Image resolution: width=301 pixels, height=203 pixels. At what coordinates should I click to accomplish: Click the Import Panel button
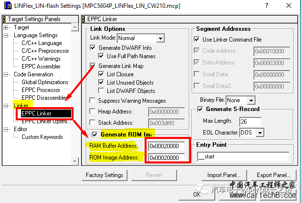(x=224, y=175)
